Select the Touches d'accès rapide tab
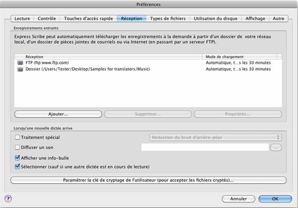This screenshot has width=298, height=208. click(88, 18)
